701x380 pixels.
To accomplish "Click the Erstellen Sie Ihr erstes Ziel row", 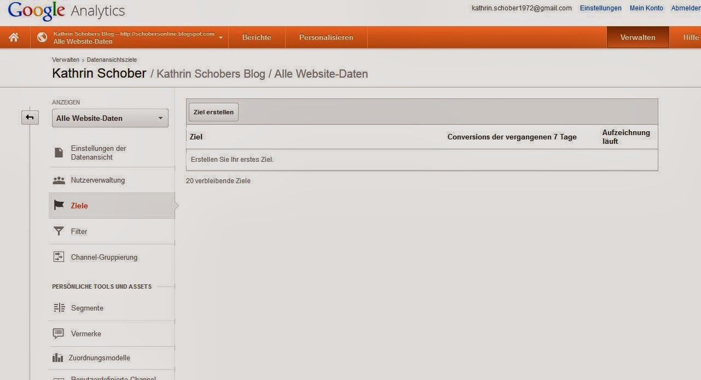I will pyautogui.click(x=422, y=160).
